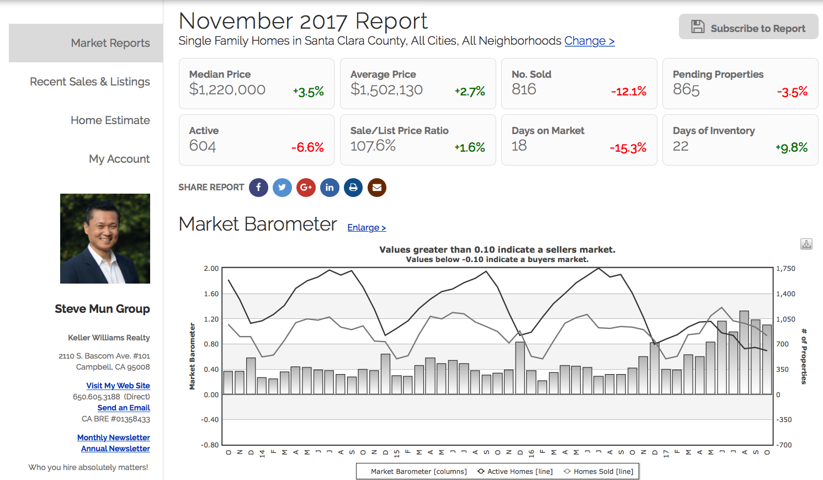Toggle Active Homes line legend entry
This screenshot has width=823, height=480.
point(515,472)
